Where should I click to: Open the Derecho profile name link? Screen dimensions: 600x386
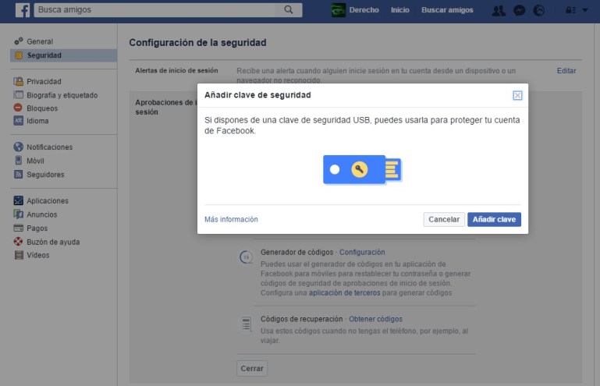(x=364, y=10)
